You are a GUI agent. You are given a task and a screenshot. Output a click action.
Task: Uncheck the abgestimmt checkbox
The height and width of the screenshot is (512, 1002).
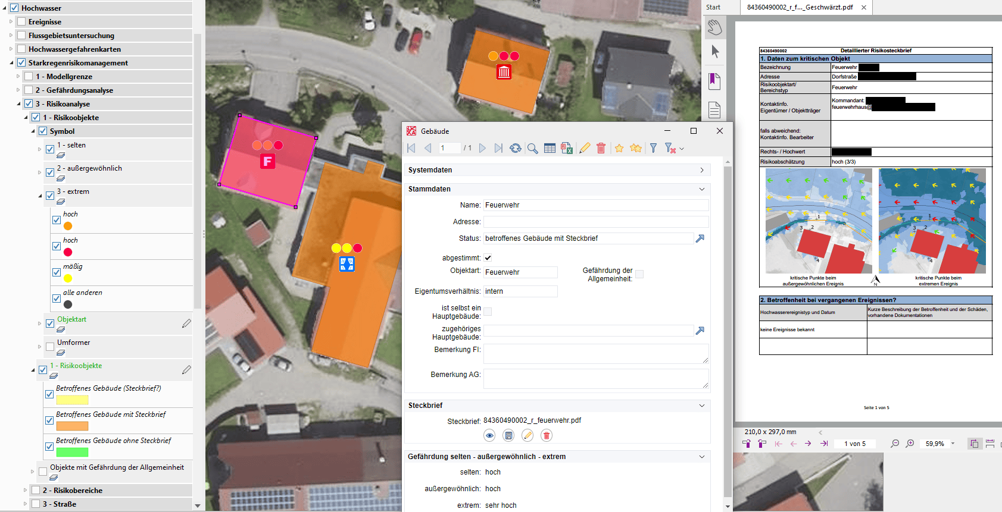[x=488, y=258]
